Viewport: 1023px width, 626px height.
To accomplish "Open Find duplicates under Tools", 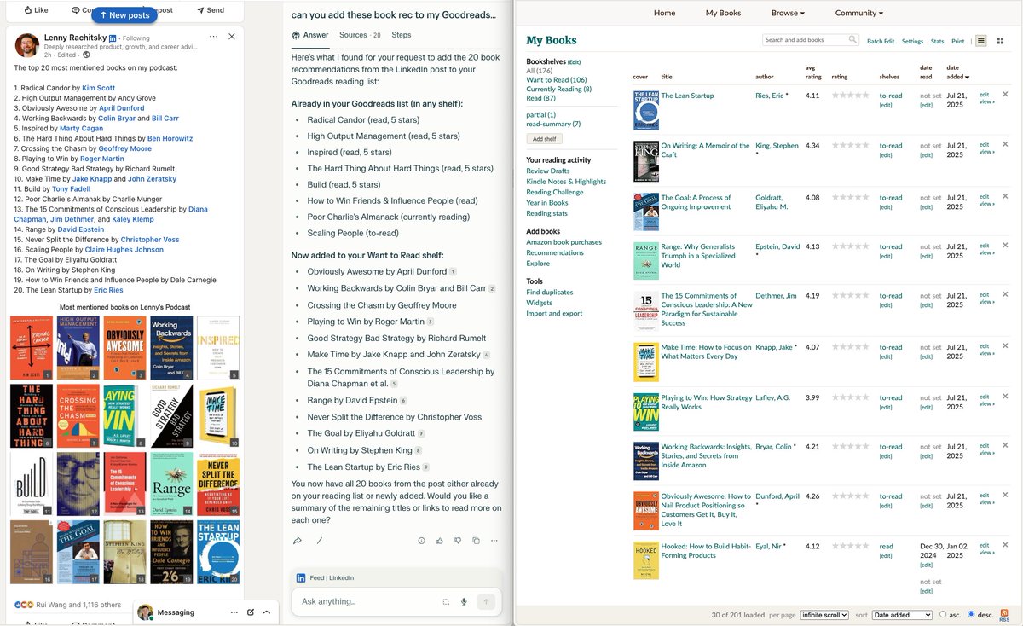I will [x=549, y=293].
